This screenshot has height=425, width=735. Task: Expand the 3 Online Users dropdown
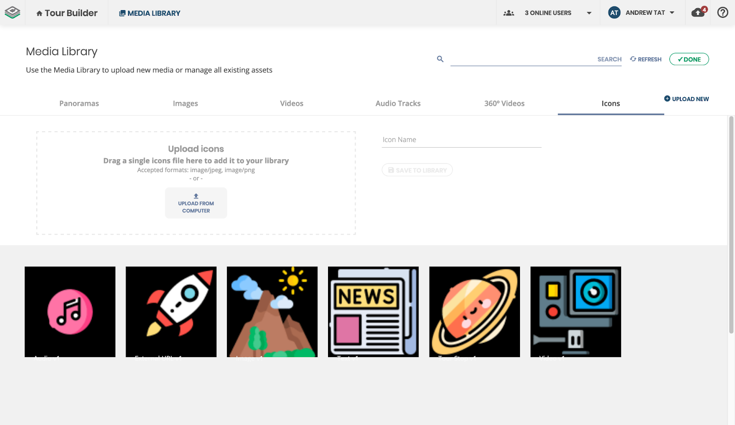click(x=589, y=13)
